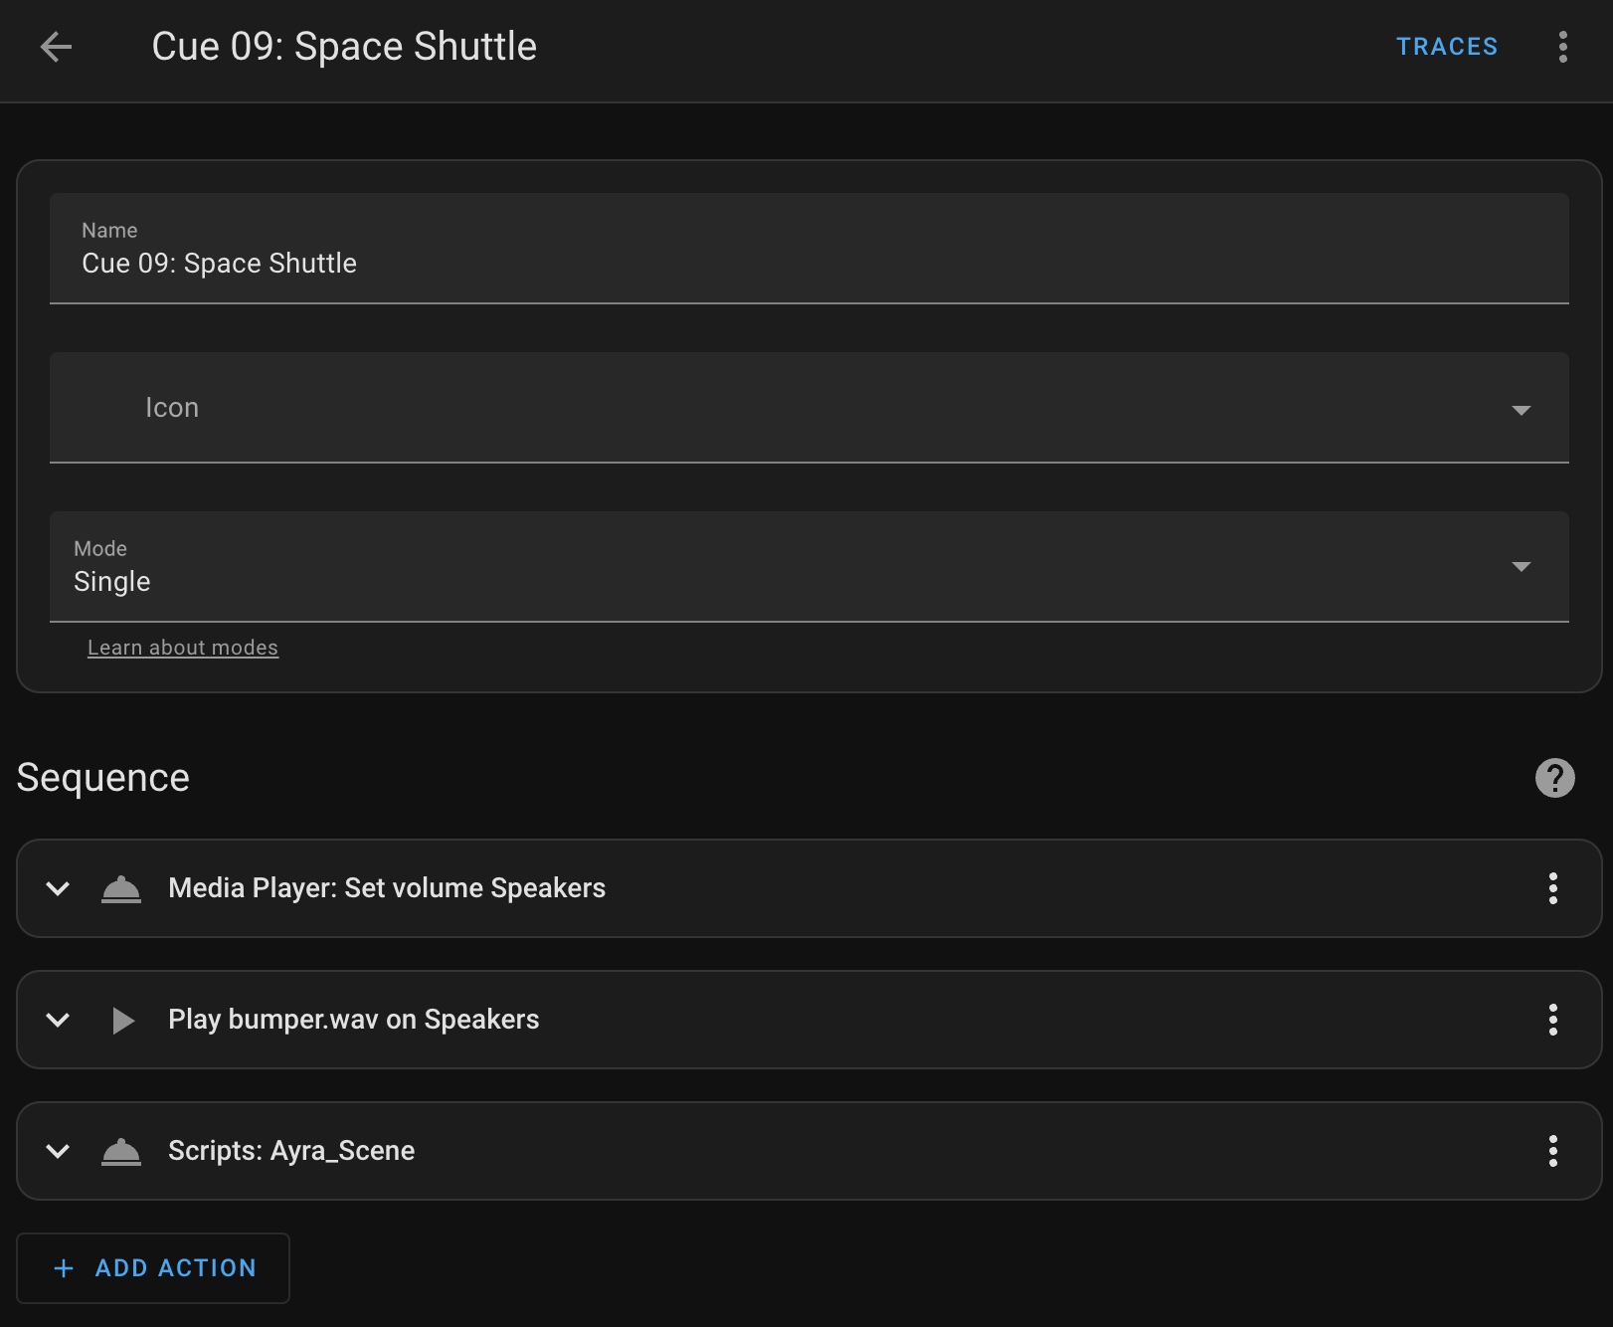
Task: Expand Scripts: Ayra_Scene action
Action: (58, 1151)
